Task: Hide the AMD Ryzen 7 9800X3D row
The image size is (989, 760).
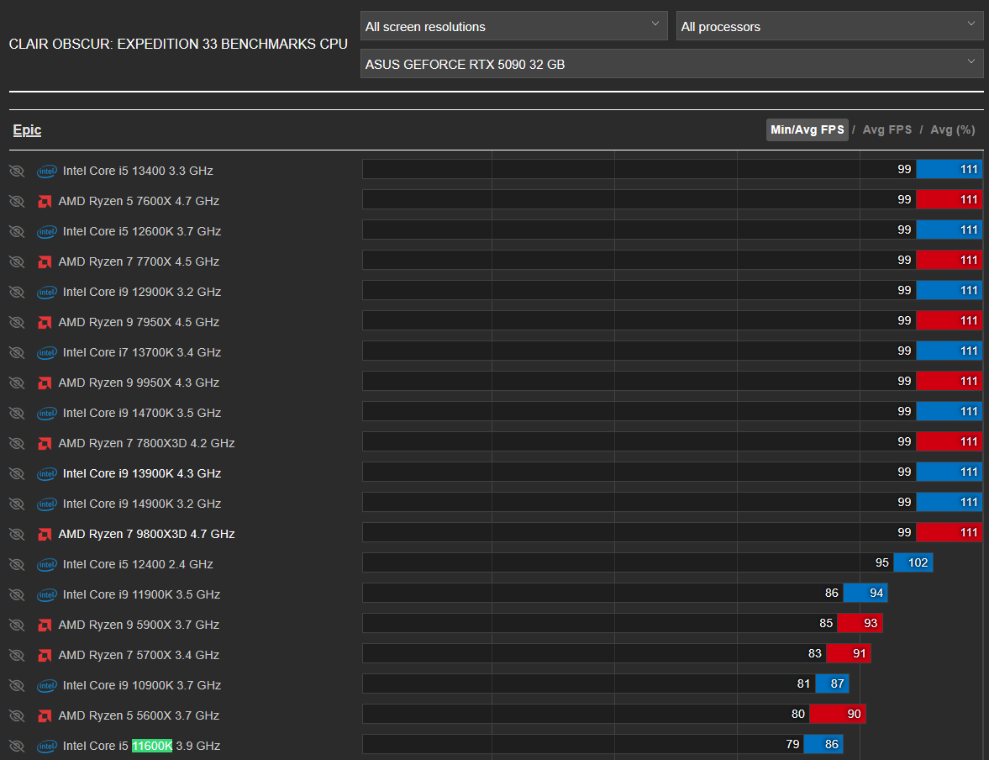Action: coord(17,535)
